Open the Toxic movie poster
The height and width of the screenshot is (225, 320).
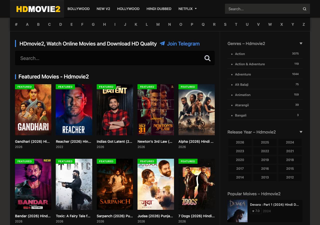pyautogui.click(x=74, y=184)
